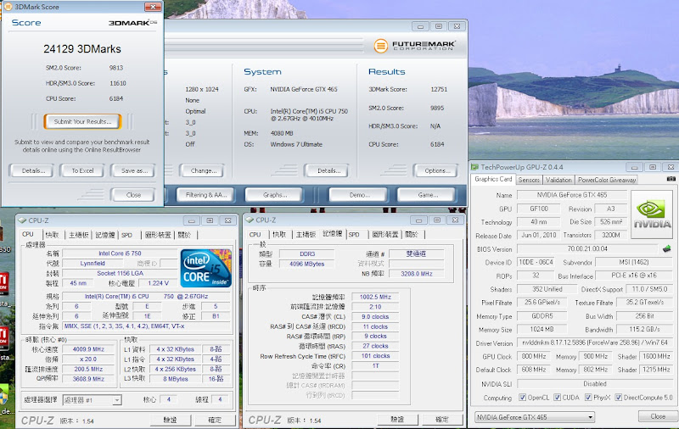Click the NVIDIA GeForce GTX 465 name field

pos(572,195)
